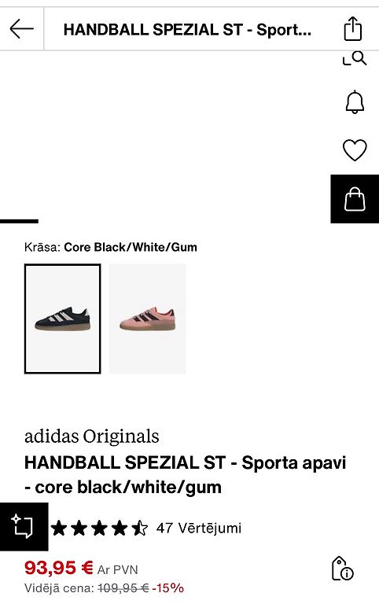Tap the -15% discount label
Viewport: 379px width, 604px height.
pos(168,588)
